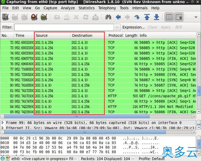The width and height of the screenshot is (201, 161).
Task: Click the Profile: Default status entry
Action: pyautogui.click(x=152, y=159)
